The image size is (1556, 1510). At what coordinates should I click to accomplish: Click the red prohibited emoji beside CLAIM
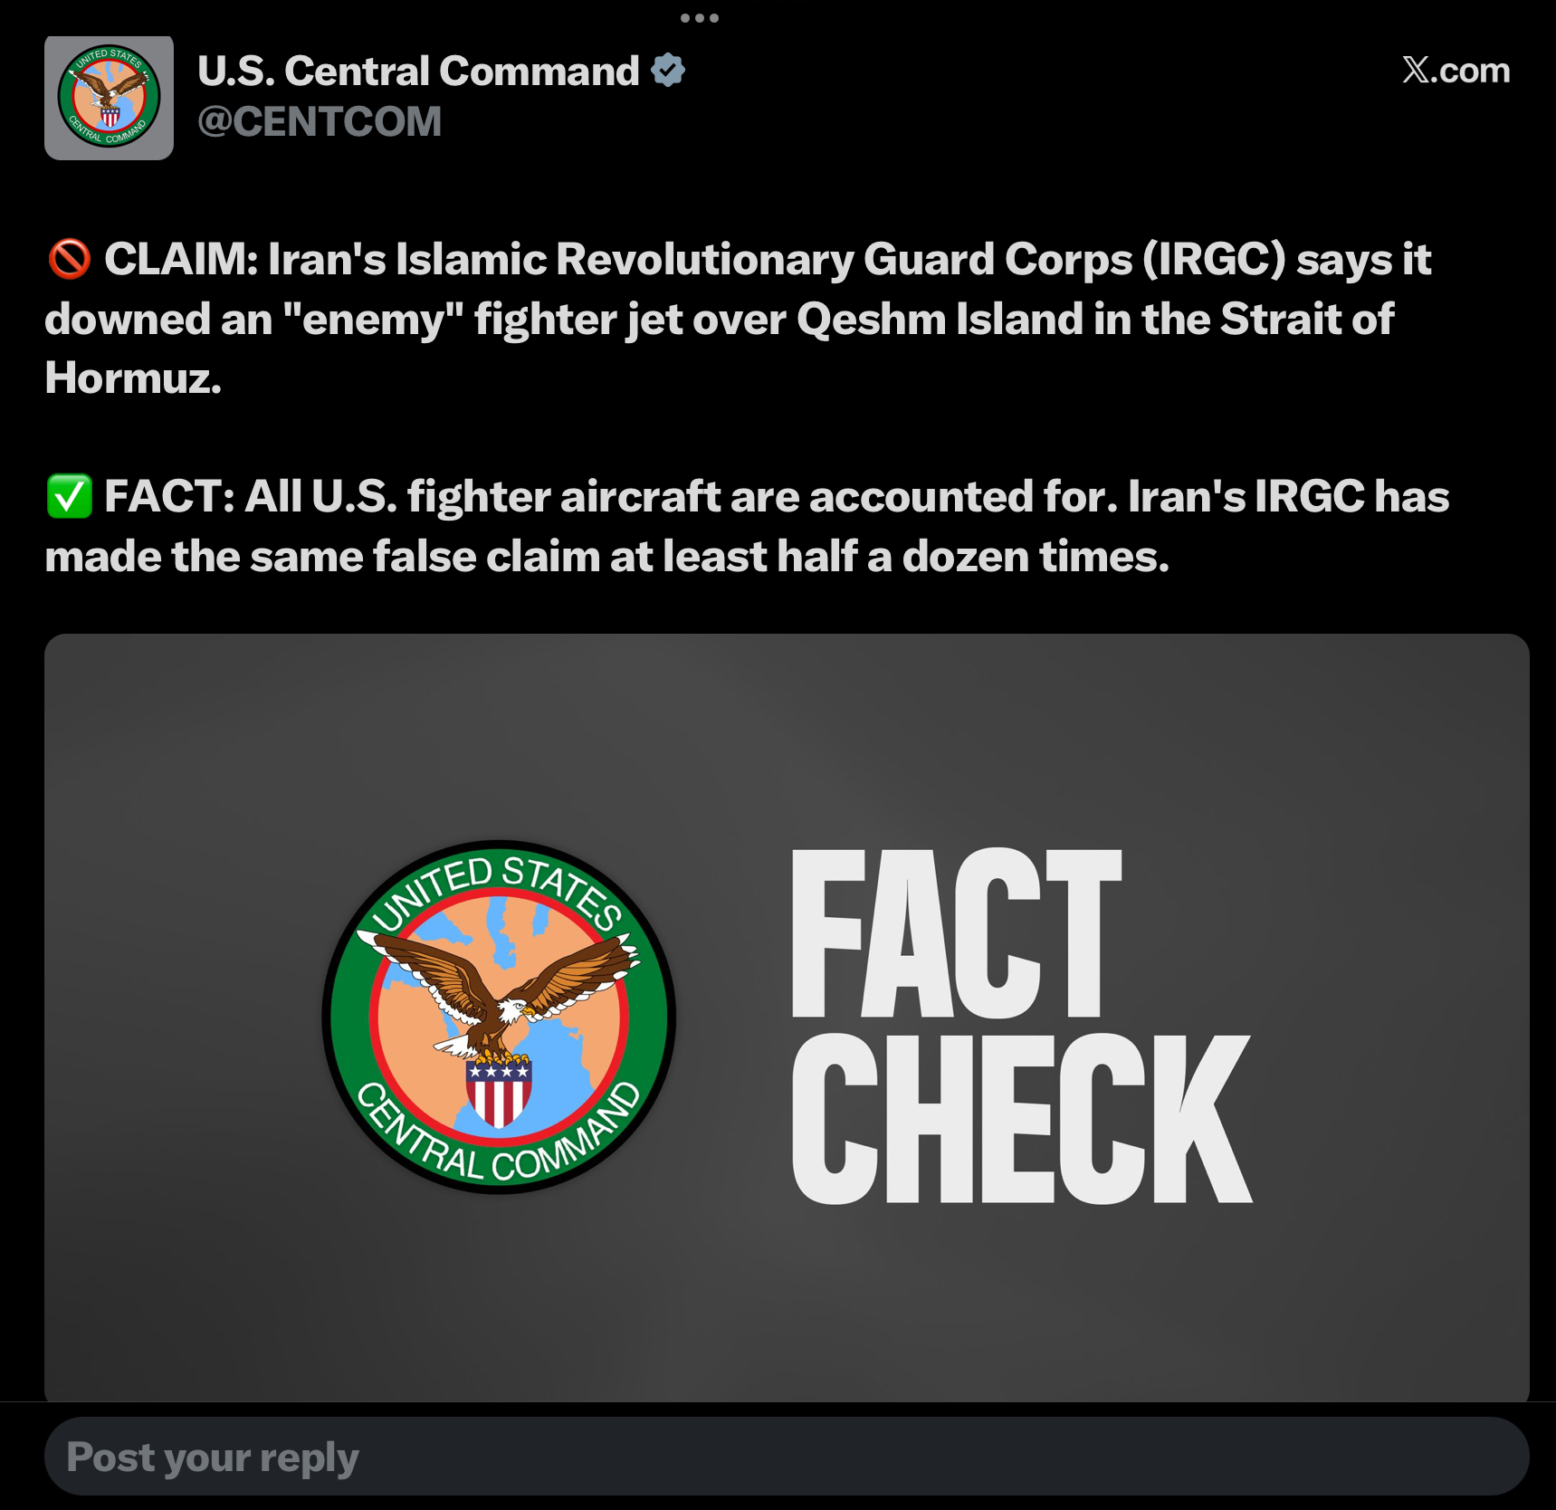(69, 260)
